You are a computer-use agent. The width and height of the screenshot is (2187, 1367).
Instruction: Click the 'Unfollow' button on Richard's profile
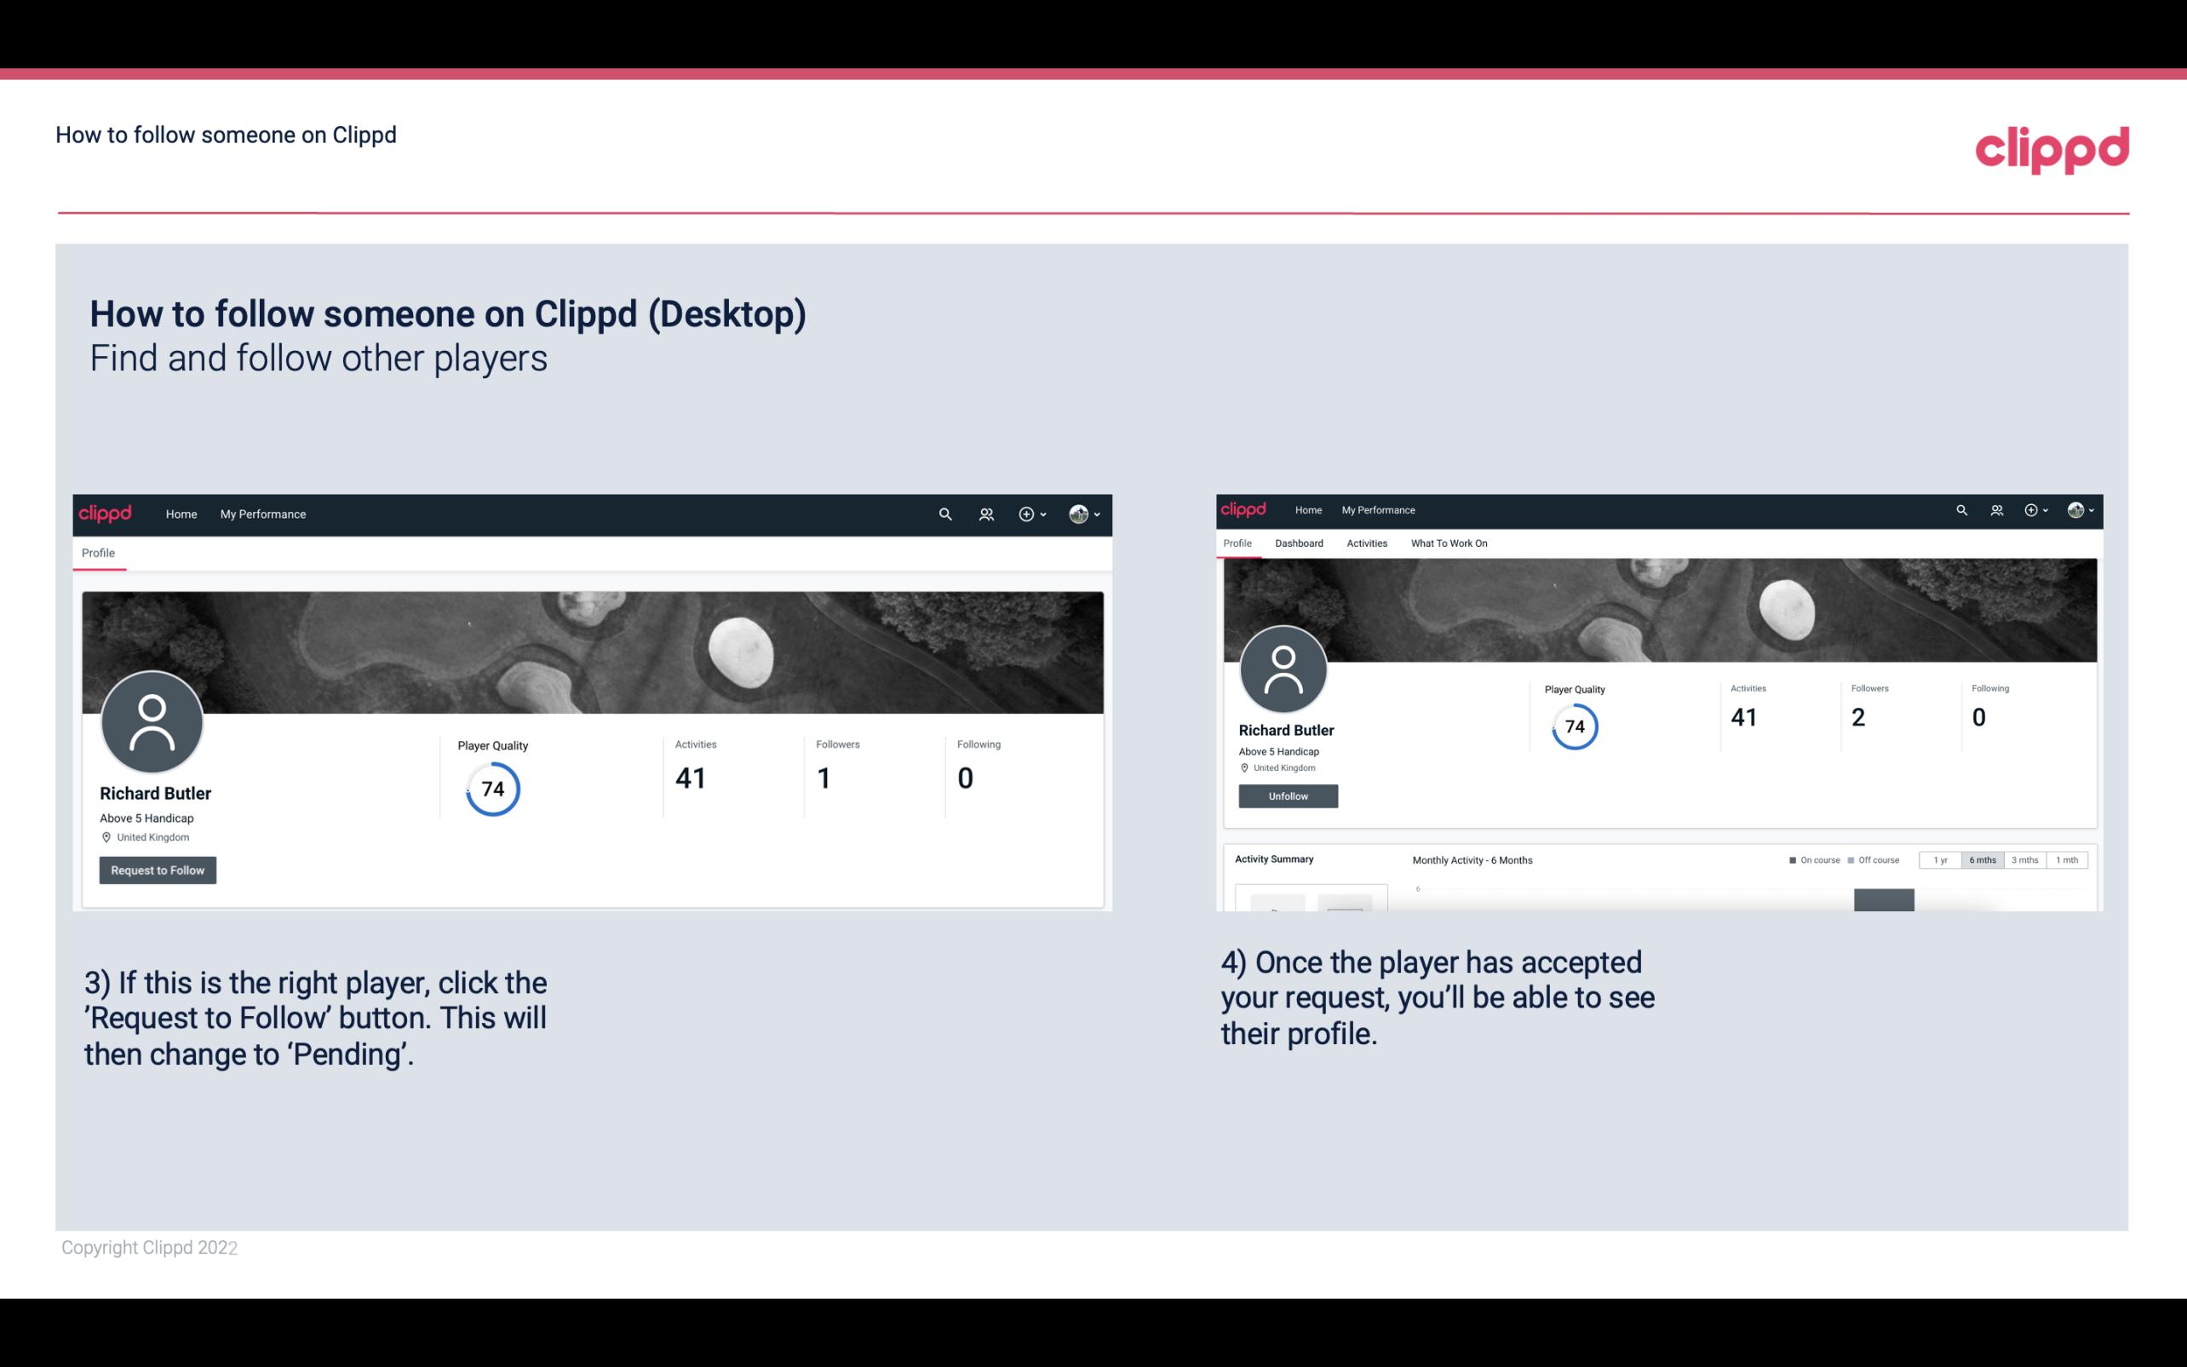(1286, 796)
